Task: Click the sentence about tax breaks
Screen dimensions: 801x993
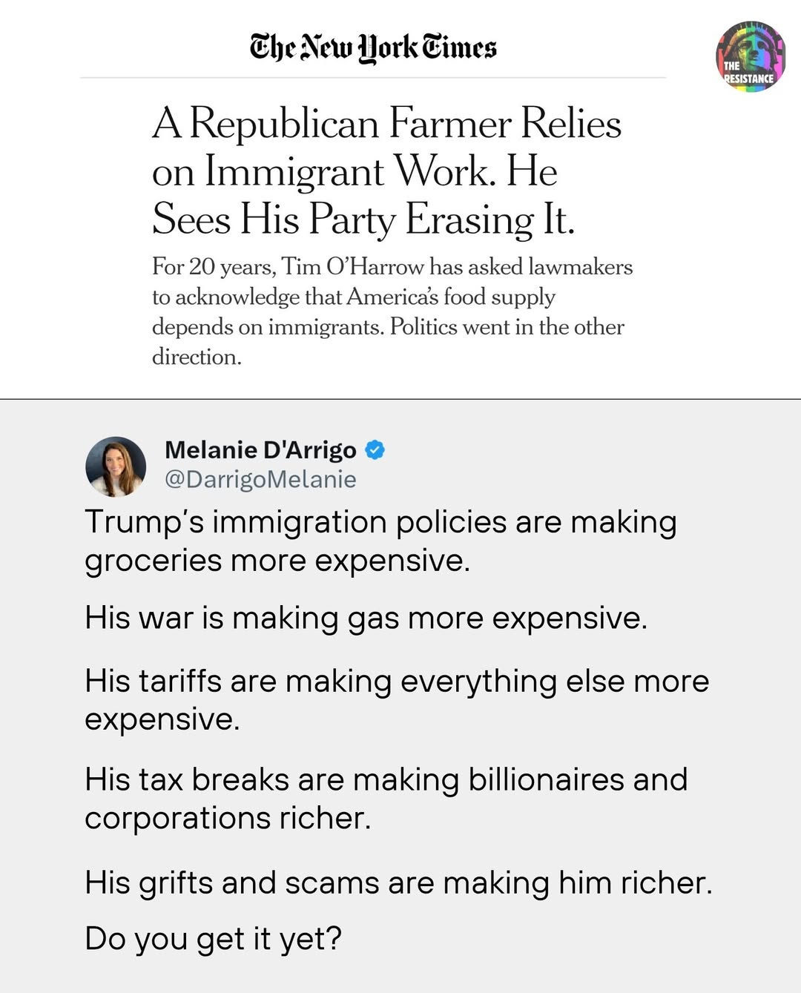Action: coord(386,798)
